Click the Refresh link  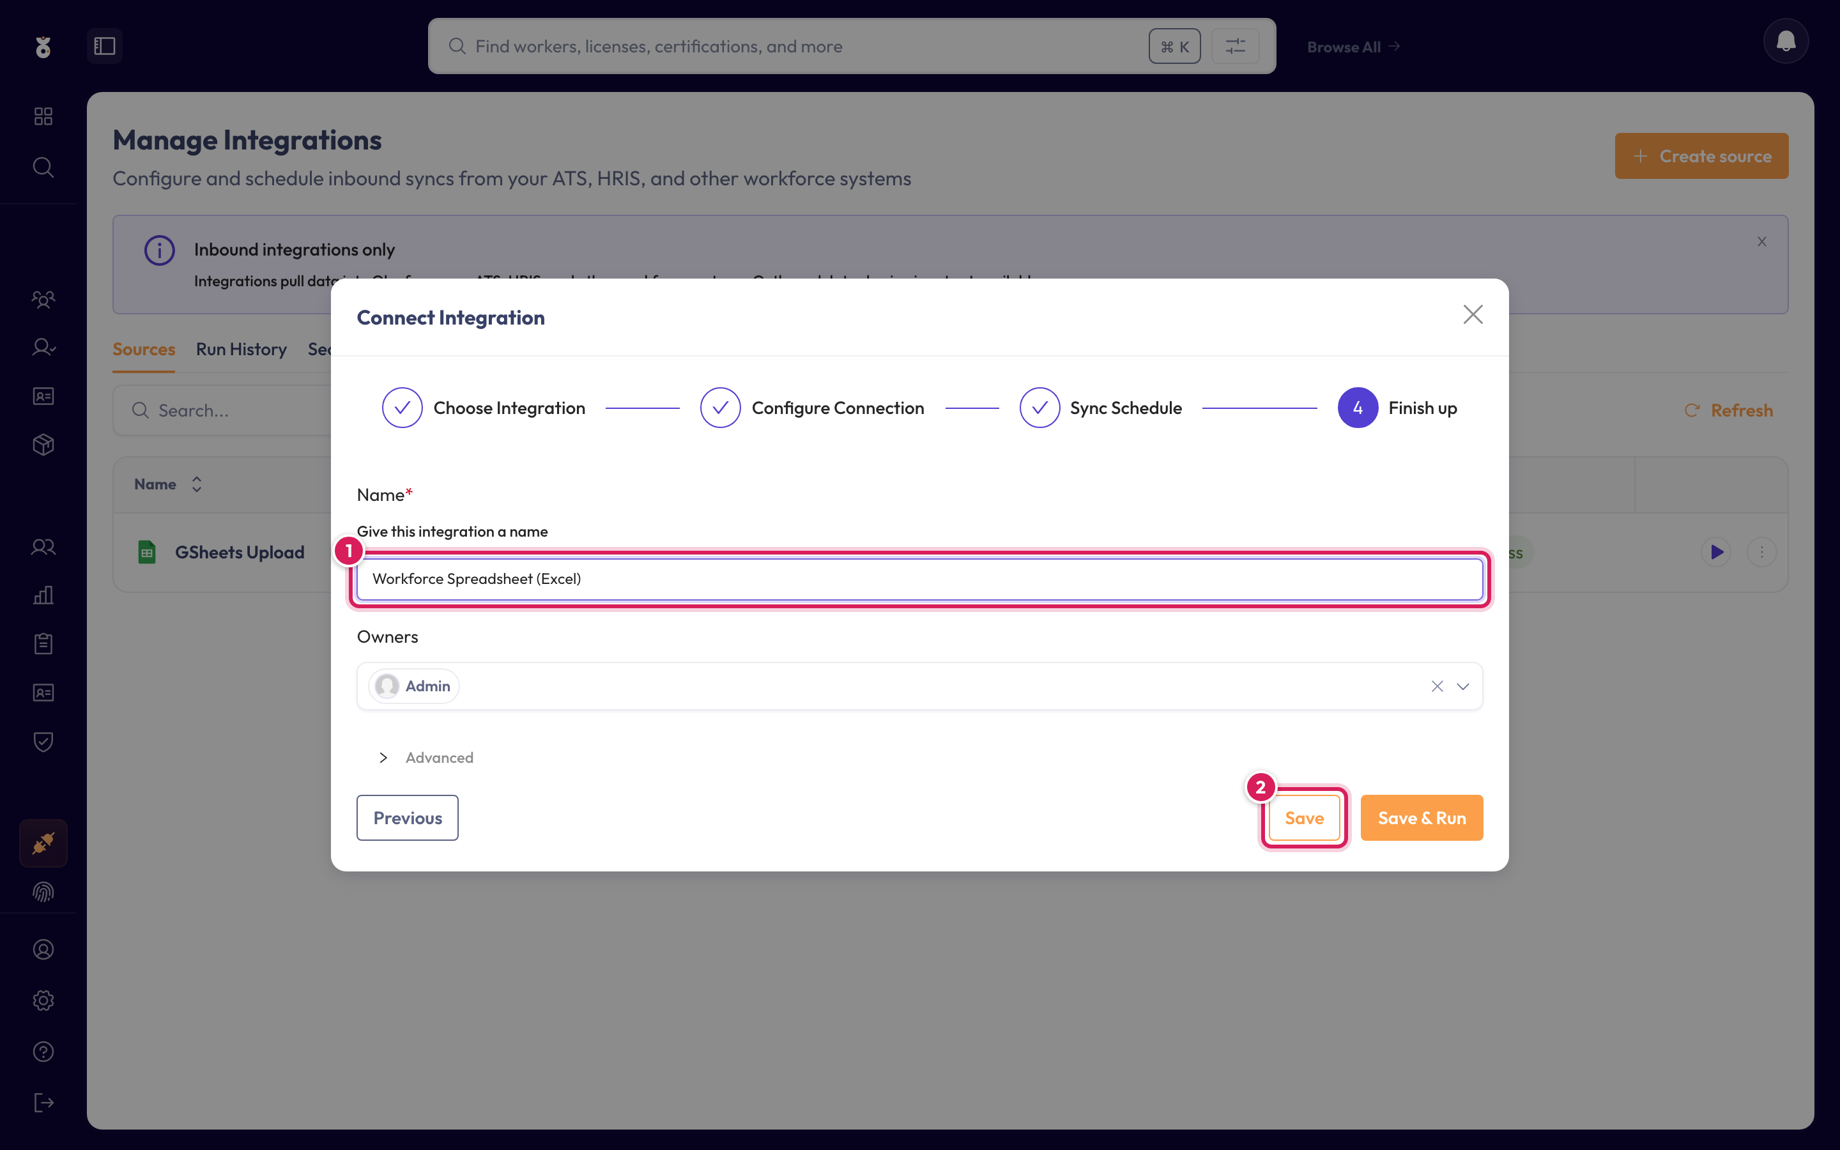coord(1729,410)
